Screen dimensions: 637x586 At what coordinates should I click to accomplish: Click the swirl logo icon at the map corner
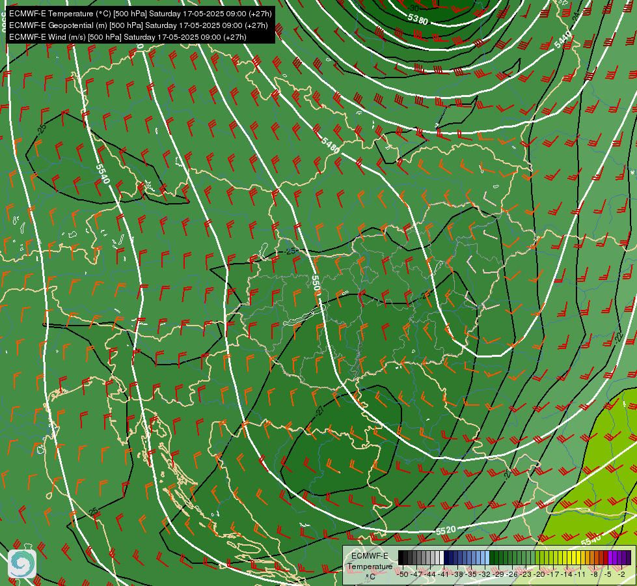click(x=22, y=564)
